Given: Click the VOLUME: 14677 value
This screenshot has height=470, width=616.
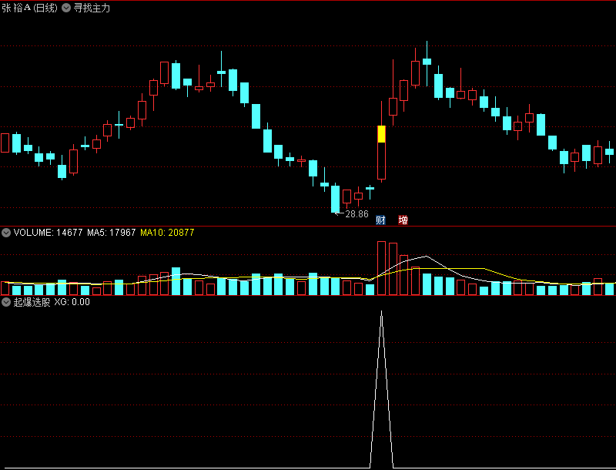Looking at the screenshot, I should pyautogui.click(x=48, y=233).
